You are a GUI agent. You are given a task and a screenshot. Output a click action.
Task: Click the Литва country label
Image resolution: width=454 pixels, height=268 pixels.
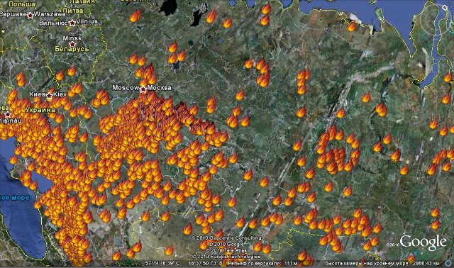click(x=73, y=11)
